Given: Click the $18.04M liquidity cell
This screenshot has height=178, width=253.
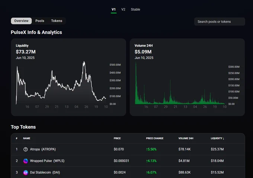Looking at the screenshot, I should (x=217, y=161).
